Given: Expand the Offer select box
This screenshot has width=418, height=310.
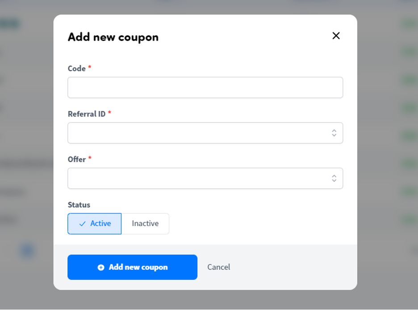Looking at the screenshot, I should (205, 179).
